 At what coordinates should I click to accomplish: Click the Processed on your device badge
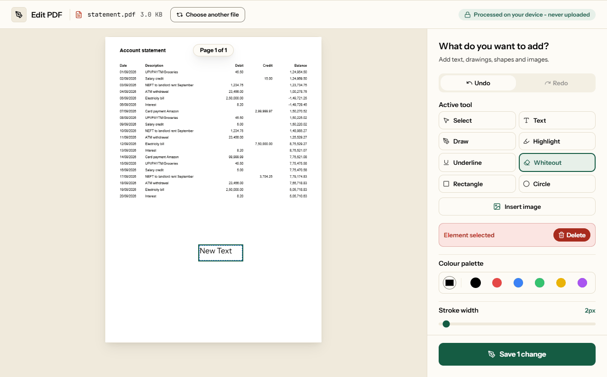pos(527,15)
